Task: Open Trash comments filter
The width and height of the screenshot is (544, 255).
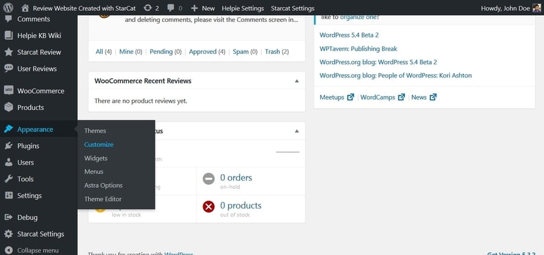Action: coord(277,52)
